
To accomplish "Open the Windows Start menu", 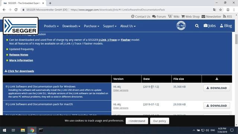I will coord(4,130).
